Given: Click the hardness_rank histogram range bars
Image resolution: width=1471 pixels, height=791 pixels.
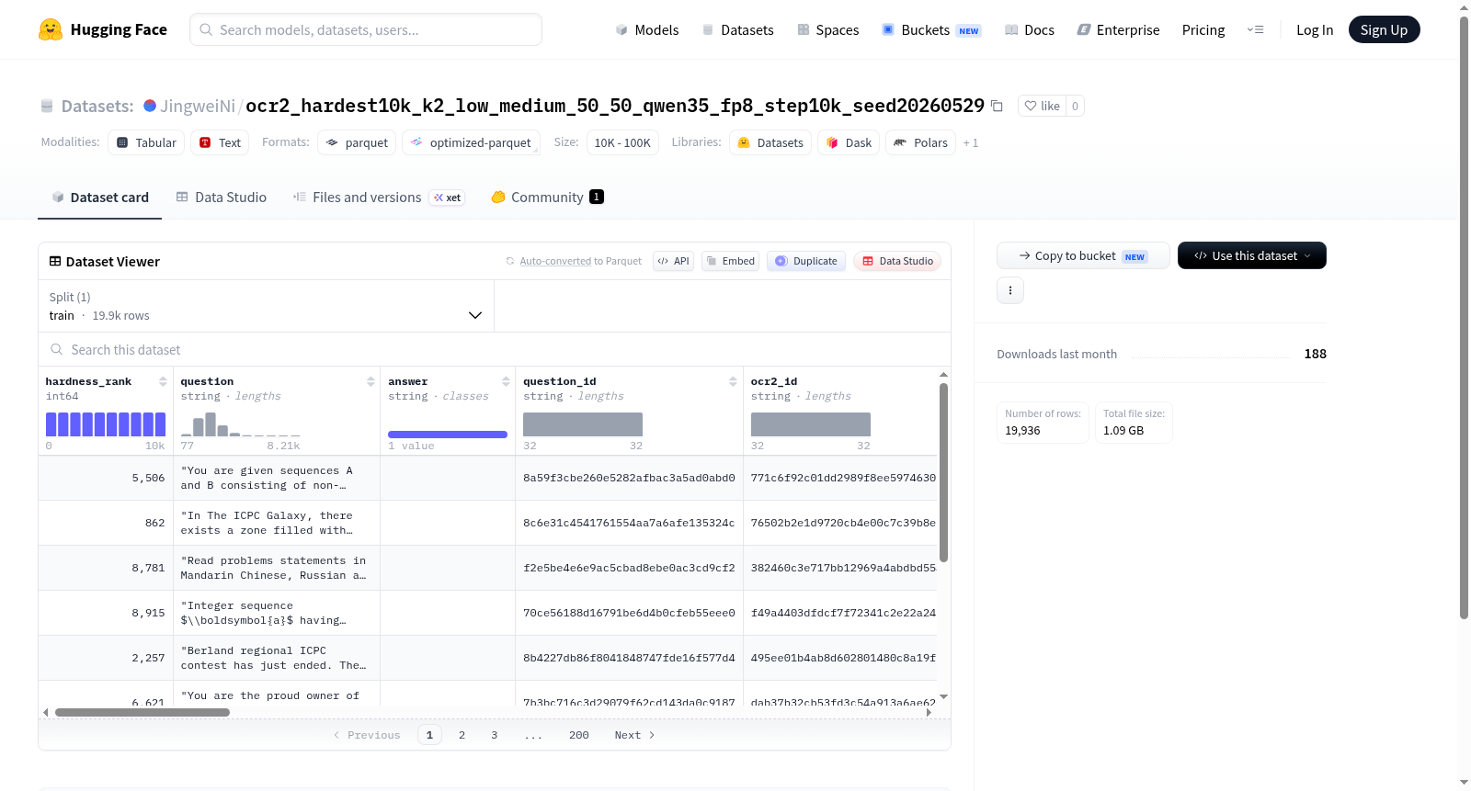Looking at the screenshot, I should click(x=106, y=424).
